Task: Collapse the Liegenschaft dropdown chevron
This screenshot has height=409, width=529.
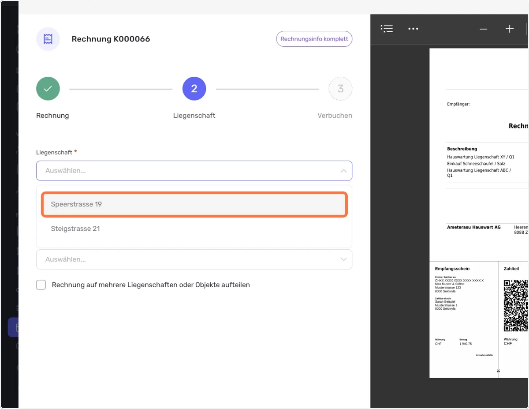Action: click(343, 171)
